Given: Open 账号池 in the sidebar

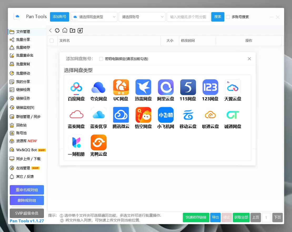Looking at the screenshot, I should pyautogui.click(x=27, y=133).
